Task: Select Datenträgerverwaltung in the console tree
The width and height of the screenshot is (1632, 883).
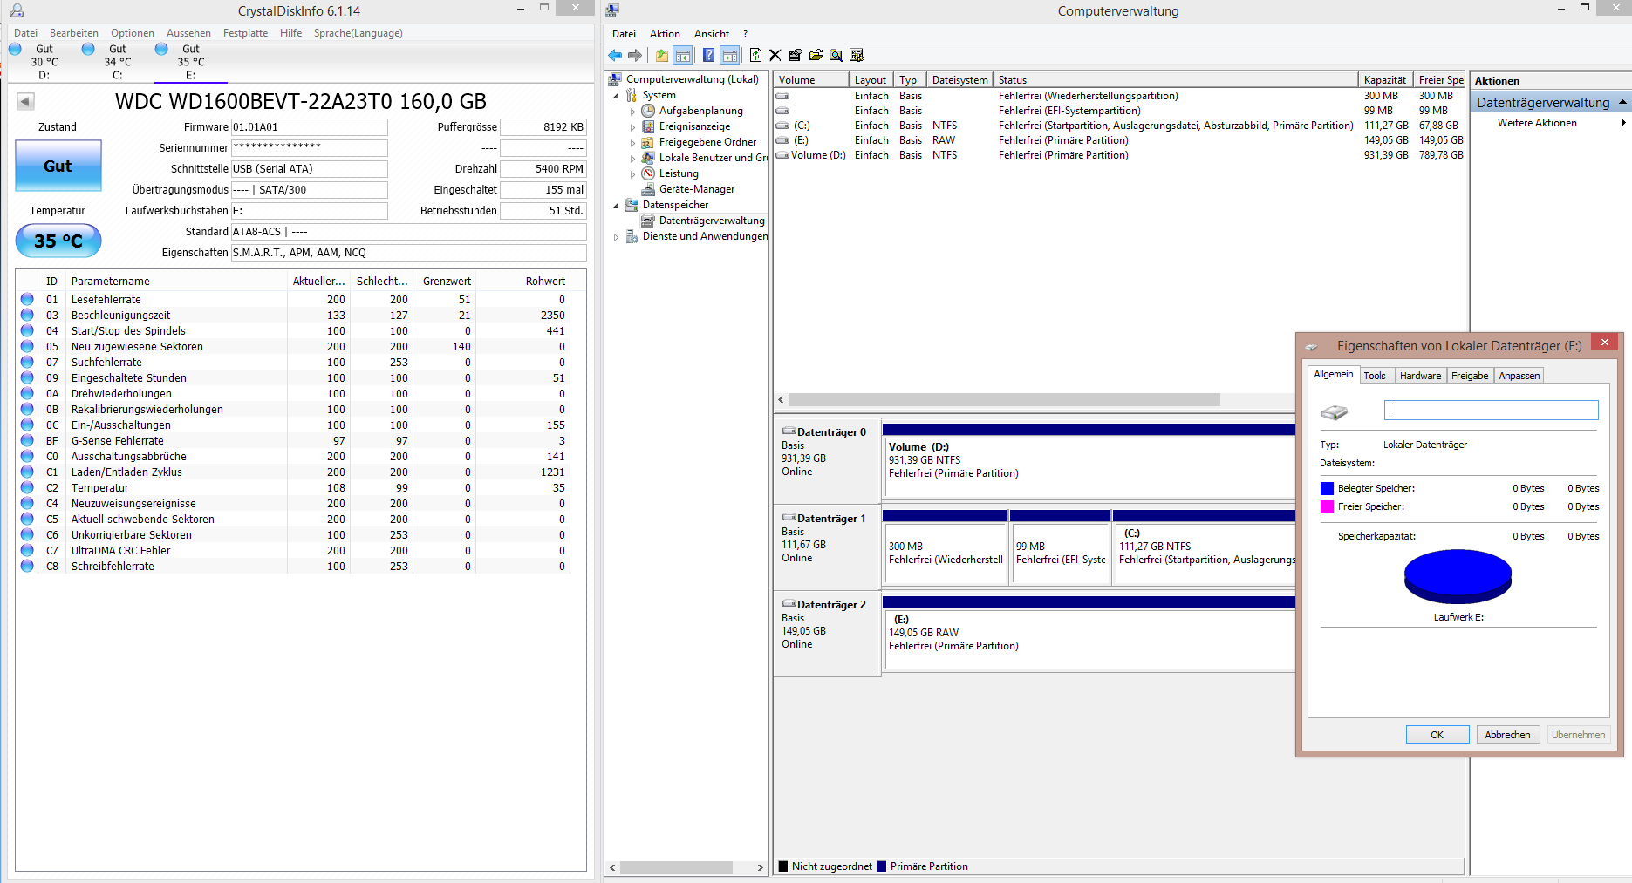Action: (x=711, y=221)
